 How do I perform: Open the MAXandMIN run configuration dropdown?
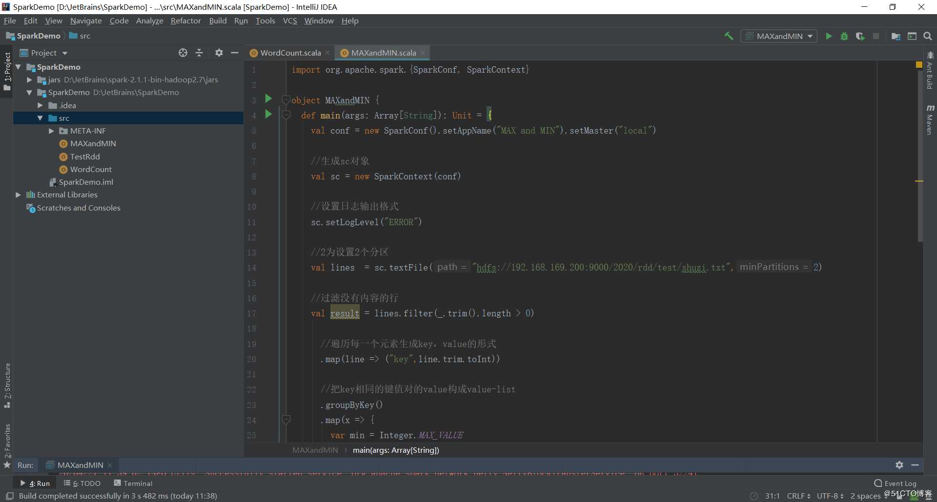(779, 36)
